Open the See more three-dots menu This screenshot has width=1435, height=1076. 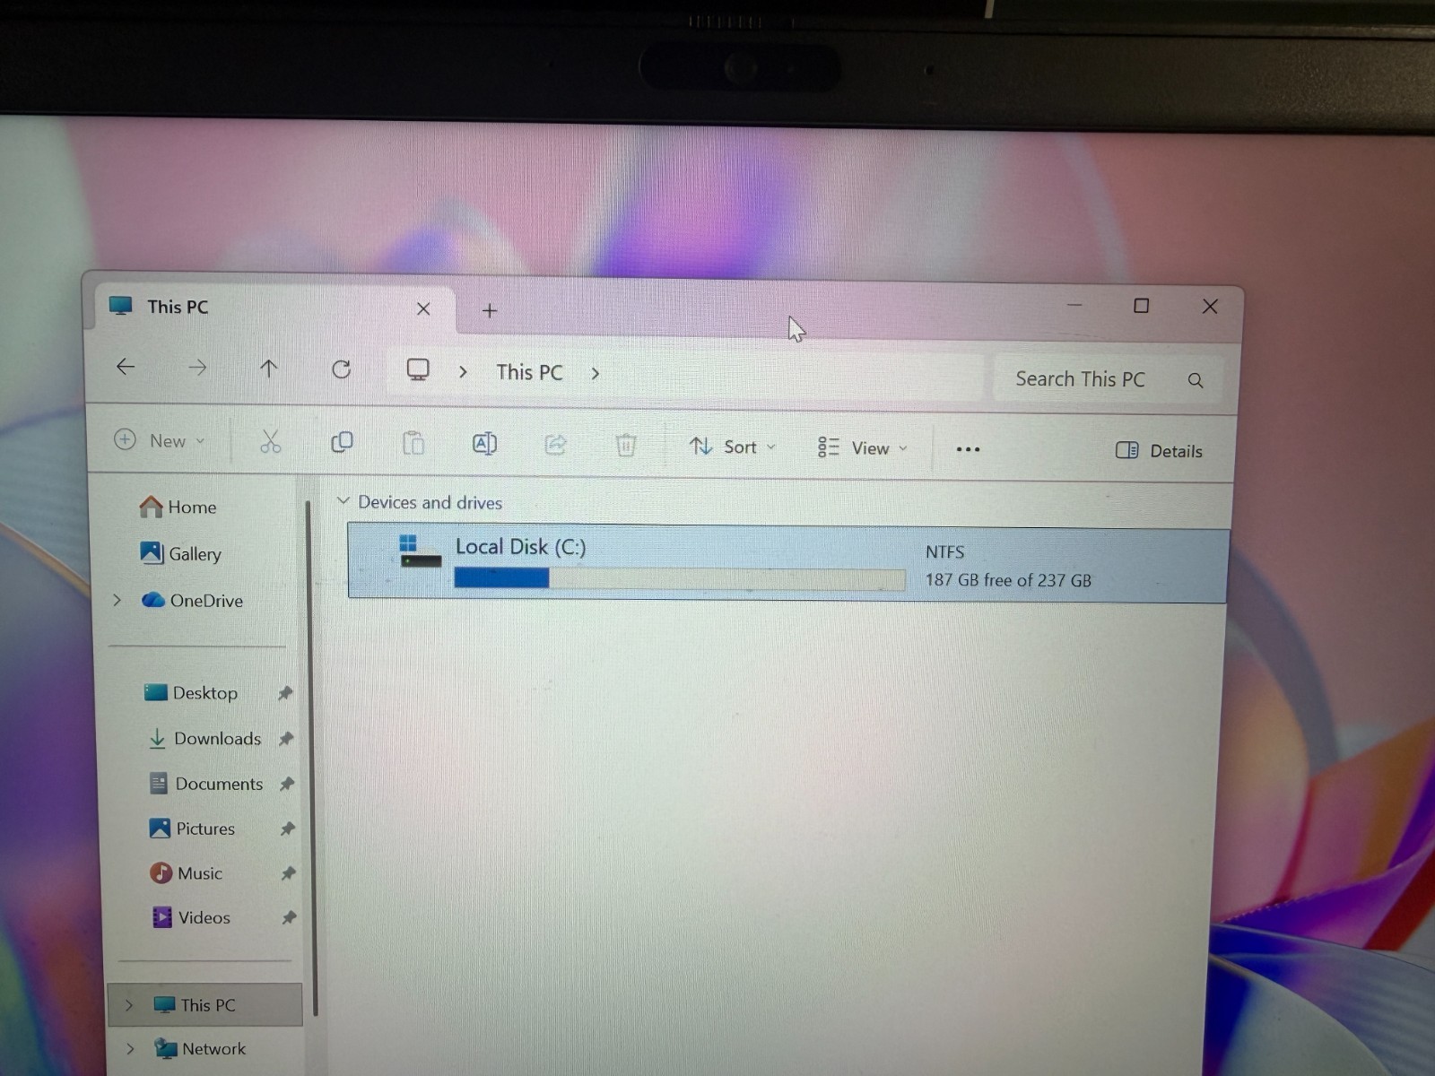click(968, 449)
